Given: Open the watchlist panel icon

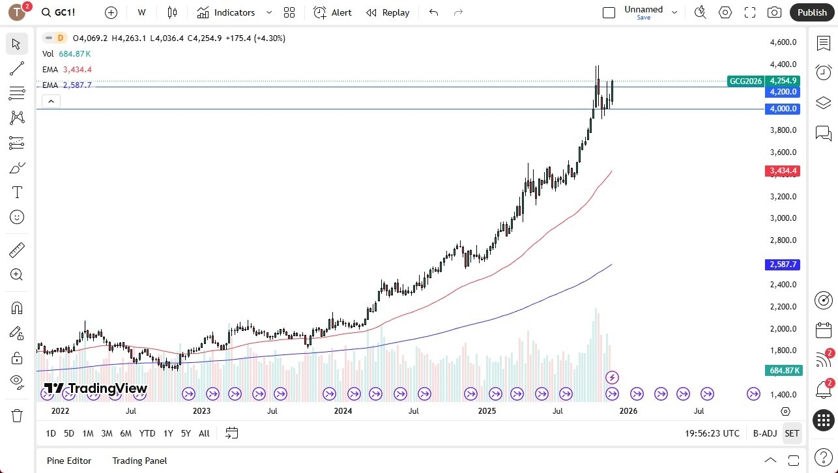Looking at the screenshot, I should [x=824, y=43].
